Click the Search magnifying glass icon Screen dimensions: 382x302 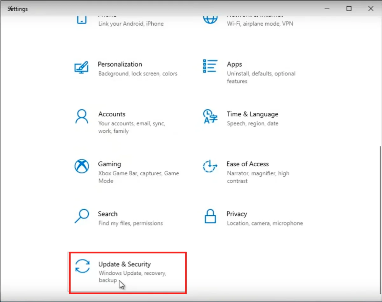pos(82,216)
